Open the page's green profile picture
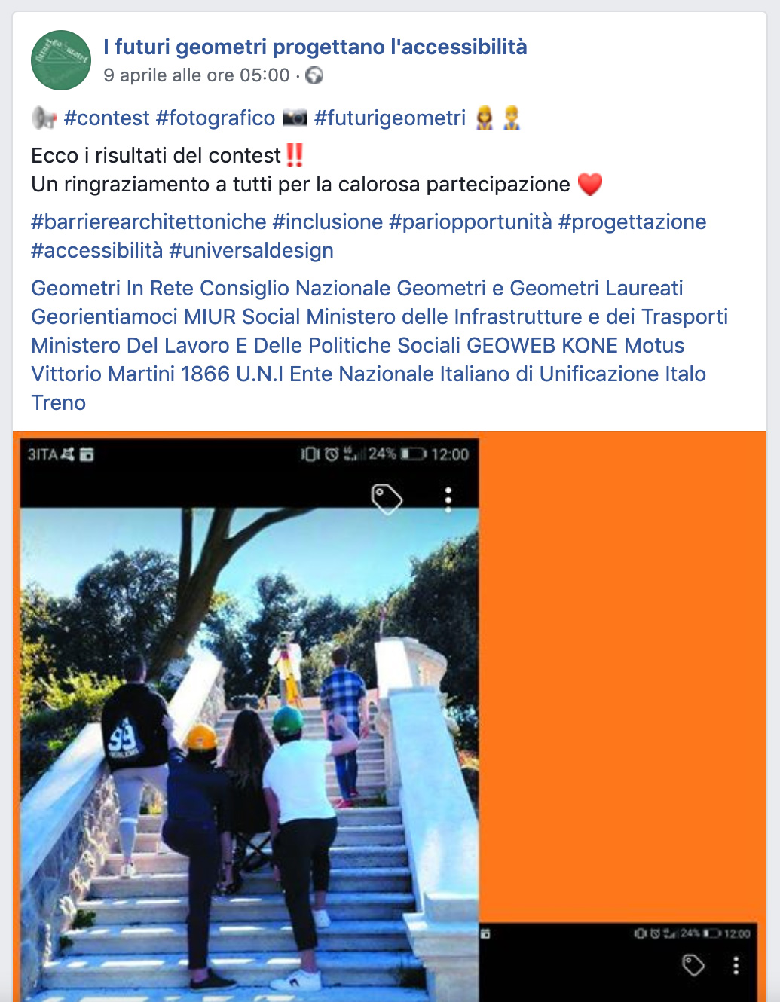780x1002 pixels. (61, 60)
